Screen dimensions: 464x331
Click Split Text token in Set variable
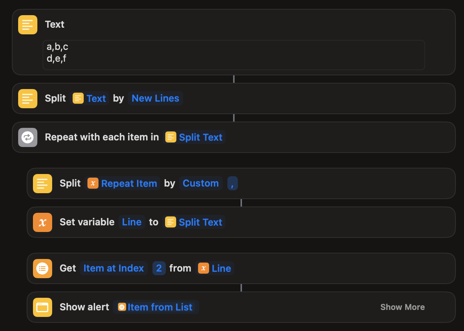pos(194,222)
